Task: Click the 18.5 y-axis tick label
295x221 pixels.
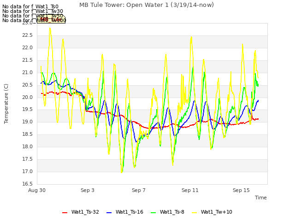Action: tap(28, 134)
